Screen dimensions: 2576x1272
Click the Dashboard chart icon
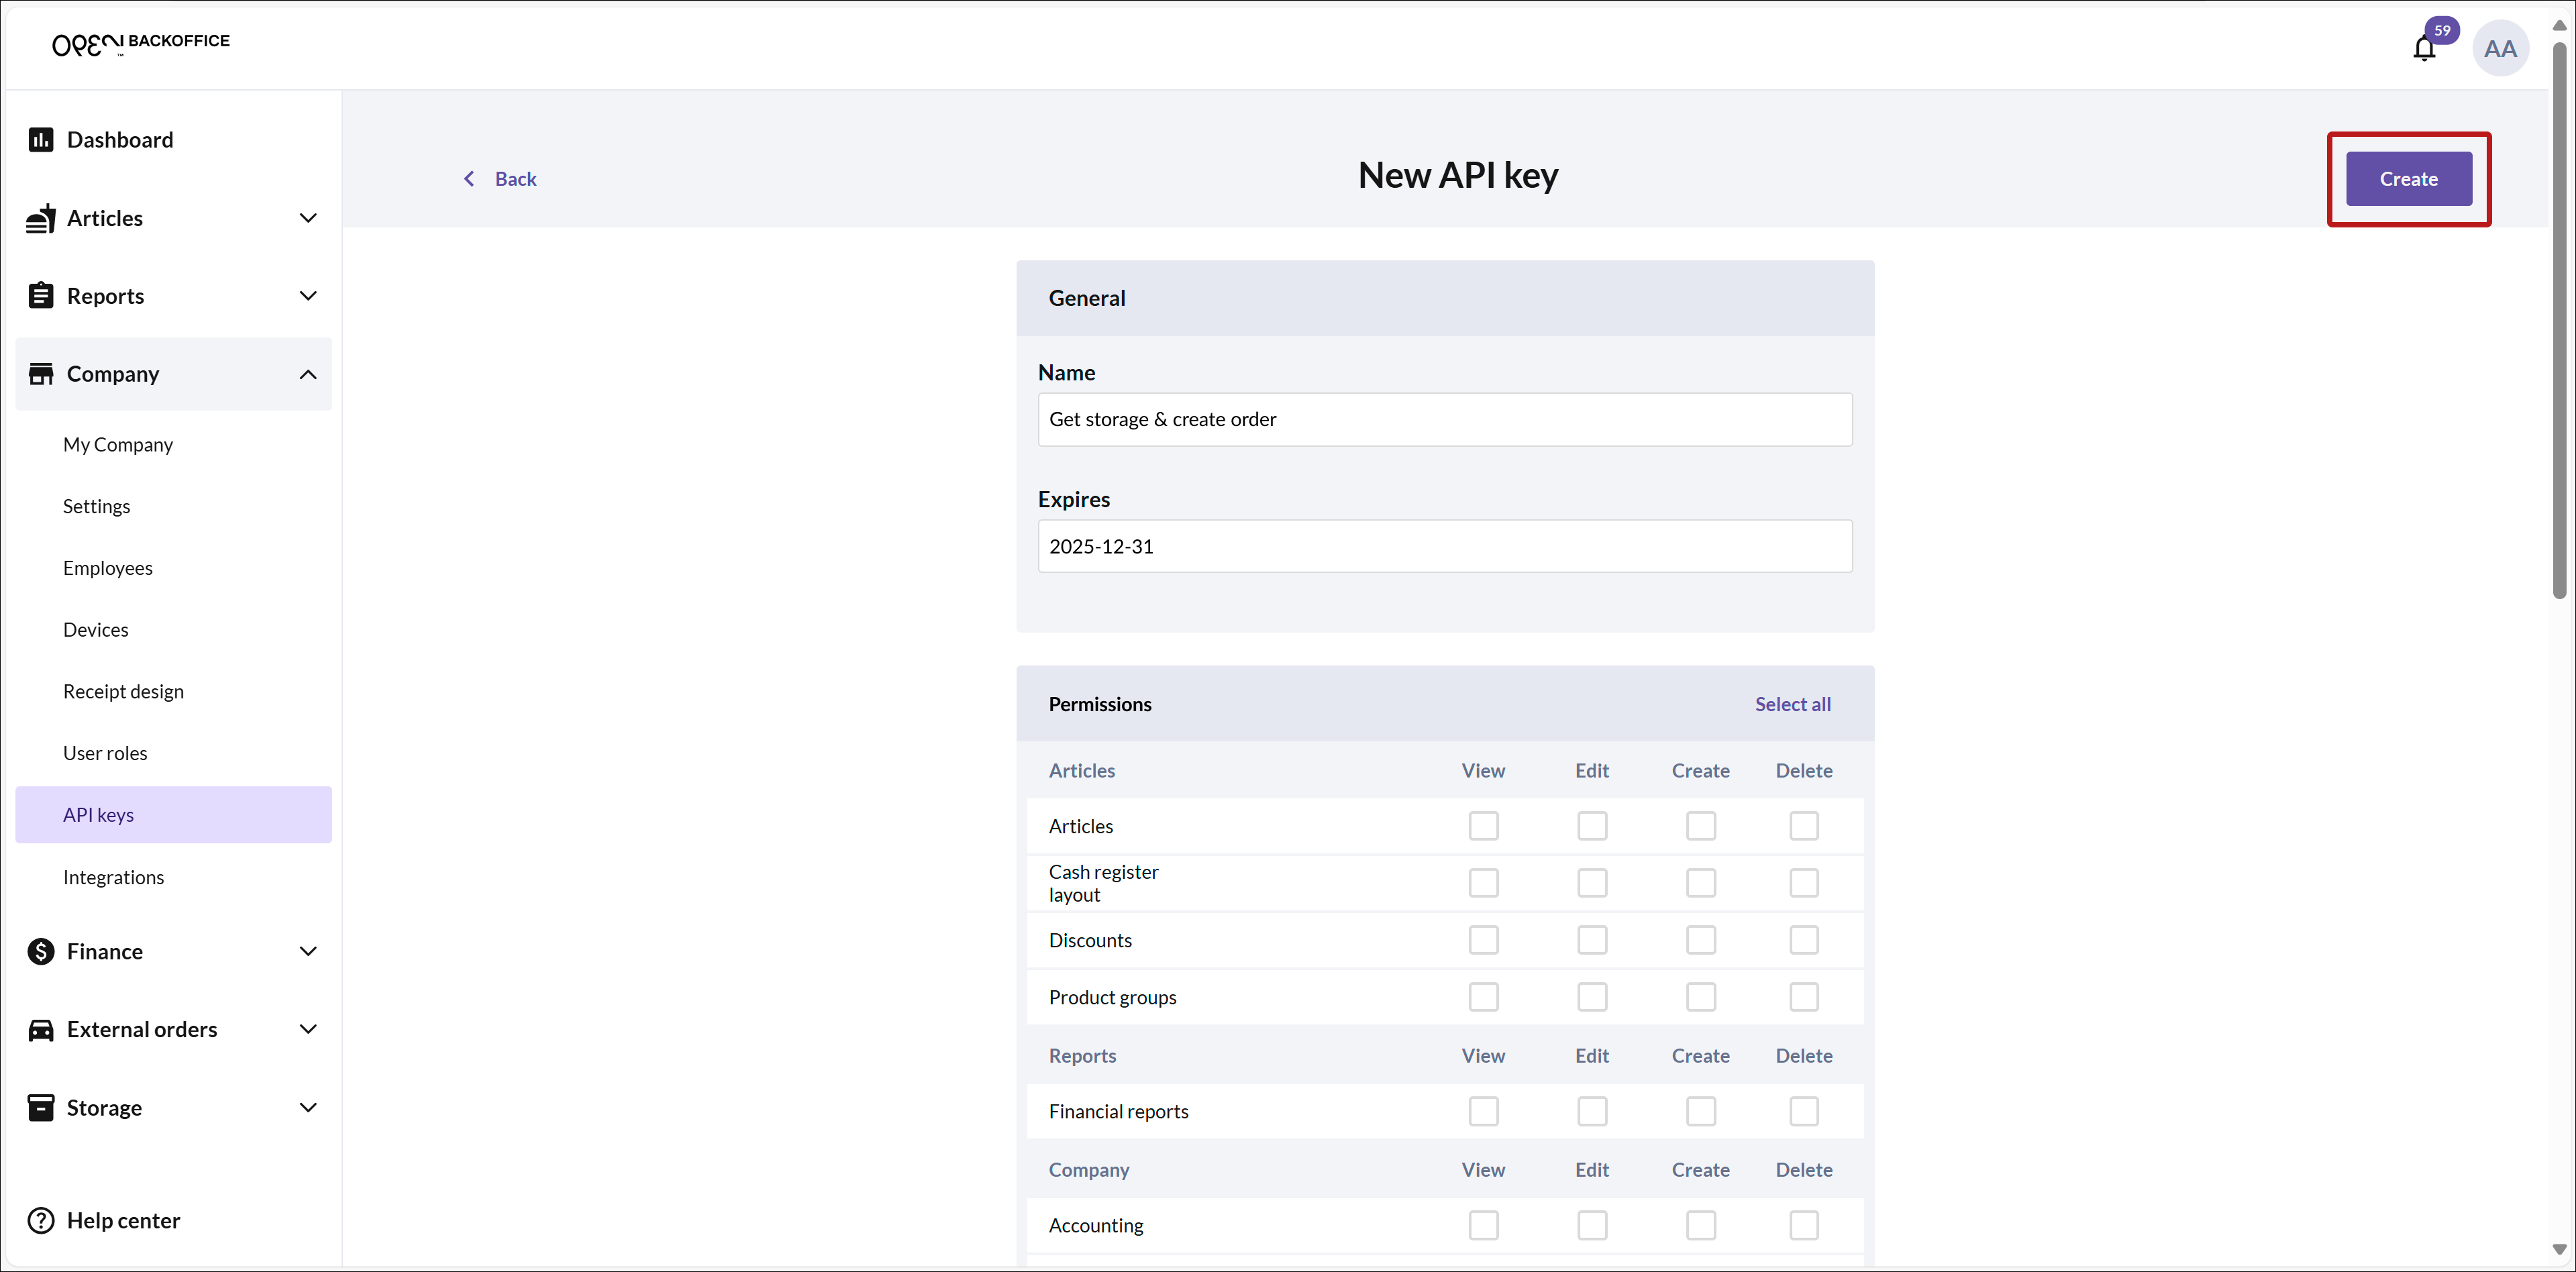(41, 140)
